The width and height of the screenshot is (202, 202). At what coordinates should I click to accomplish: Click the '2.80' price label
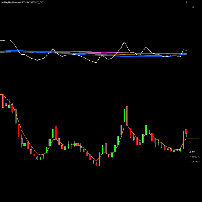(x=192, y=152)
